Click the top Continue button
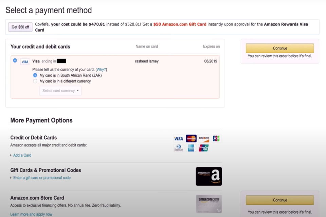The height and width of the screenshot is (217, 326). [279, 48]
